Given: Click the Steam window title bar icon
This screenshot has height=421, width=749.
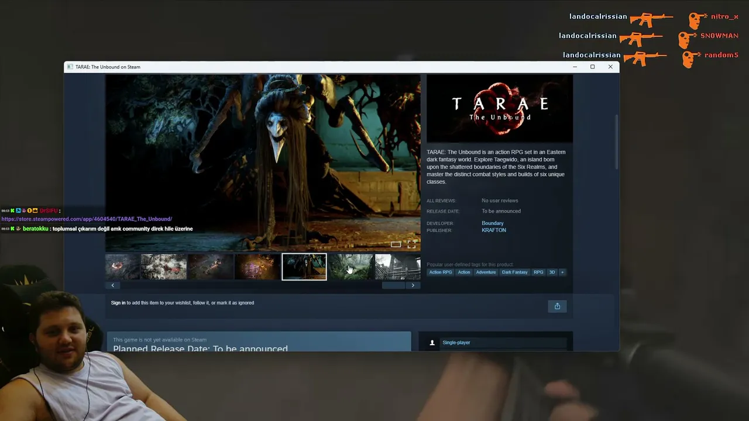Looking at the screenshot, I should (70, 67).
